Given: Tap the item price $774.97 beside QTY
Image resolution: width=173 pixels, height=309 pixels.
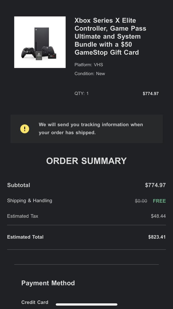Looking at the screenshot, I should [151, 93].
